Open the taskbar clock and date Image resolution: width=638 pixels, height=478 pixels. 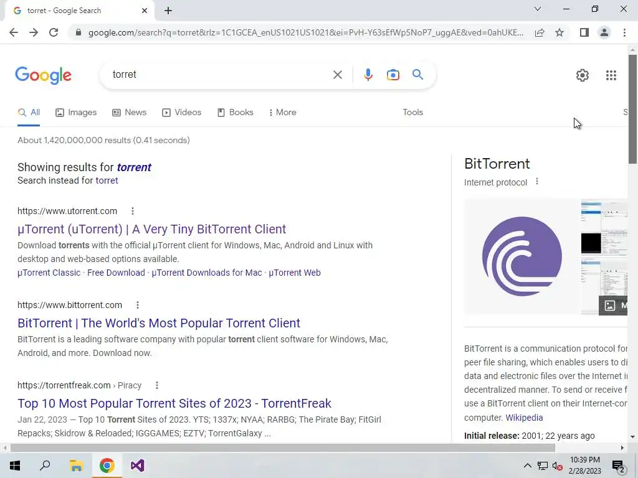tap(584, 466)
